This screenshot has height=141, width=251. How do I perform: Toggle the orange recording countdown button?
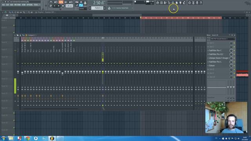pos(61,2)
